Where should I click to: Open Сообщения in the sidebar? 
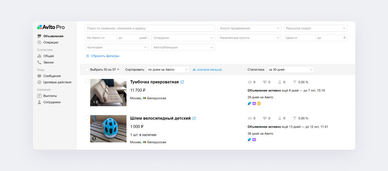(52, 76)
